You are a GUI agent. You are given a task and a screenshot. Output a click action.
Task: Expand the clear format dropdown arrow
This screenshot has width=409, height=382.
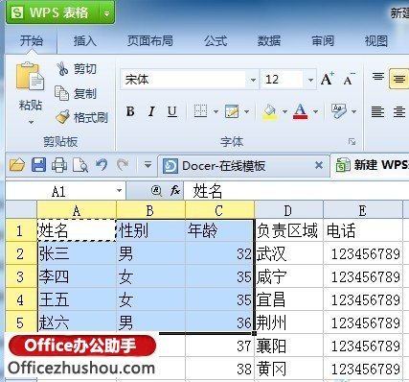[x=353, y=111]
